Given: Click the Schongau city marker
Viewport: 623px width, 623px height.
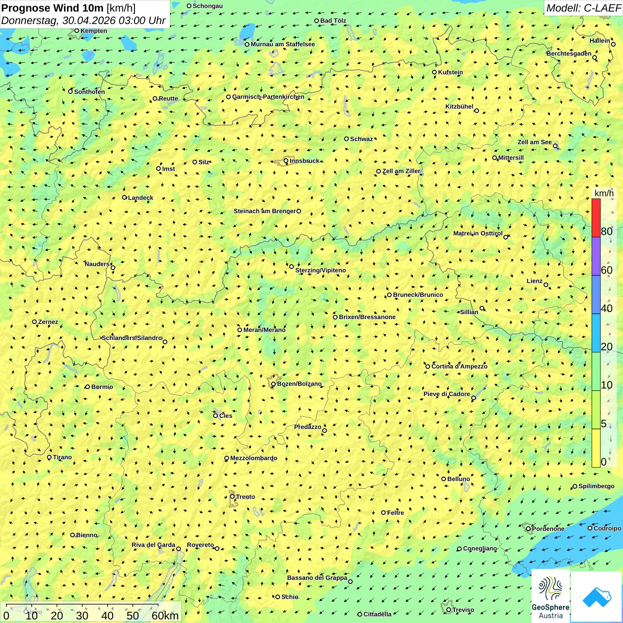Looking at the screenshot, I should (189, 6).
